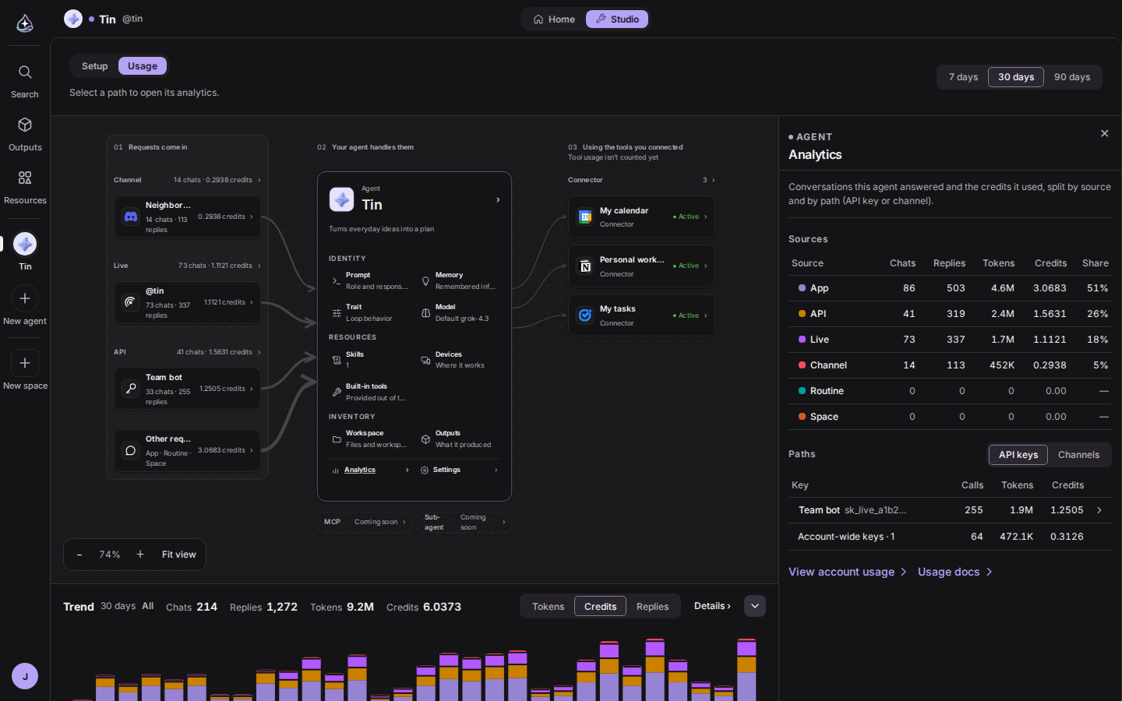Open the Memory identity item
Image resolution: width=1122 pixels, height=701 pixels.
(460, 280)
